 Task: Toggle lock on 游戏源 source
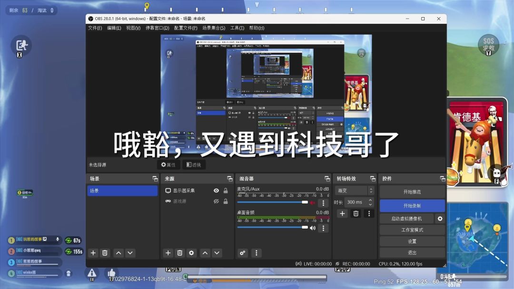coord(226,201)
